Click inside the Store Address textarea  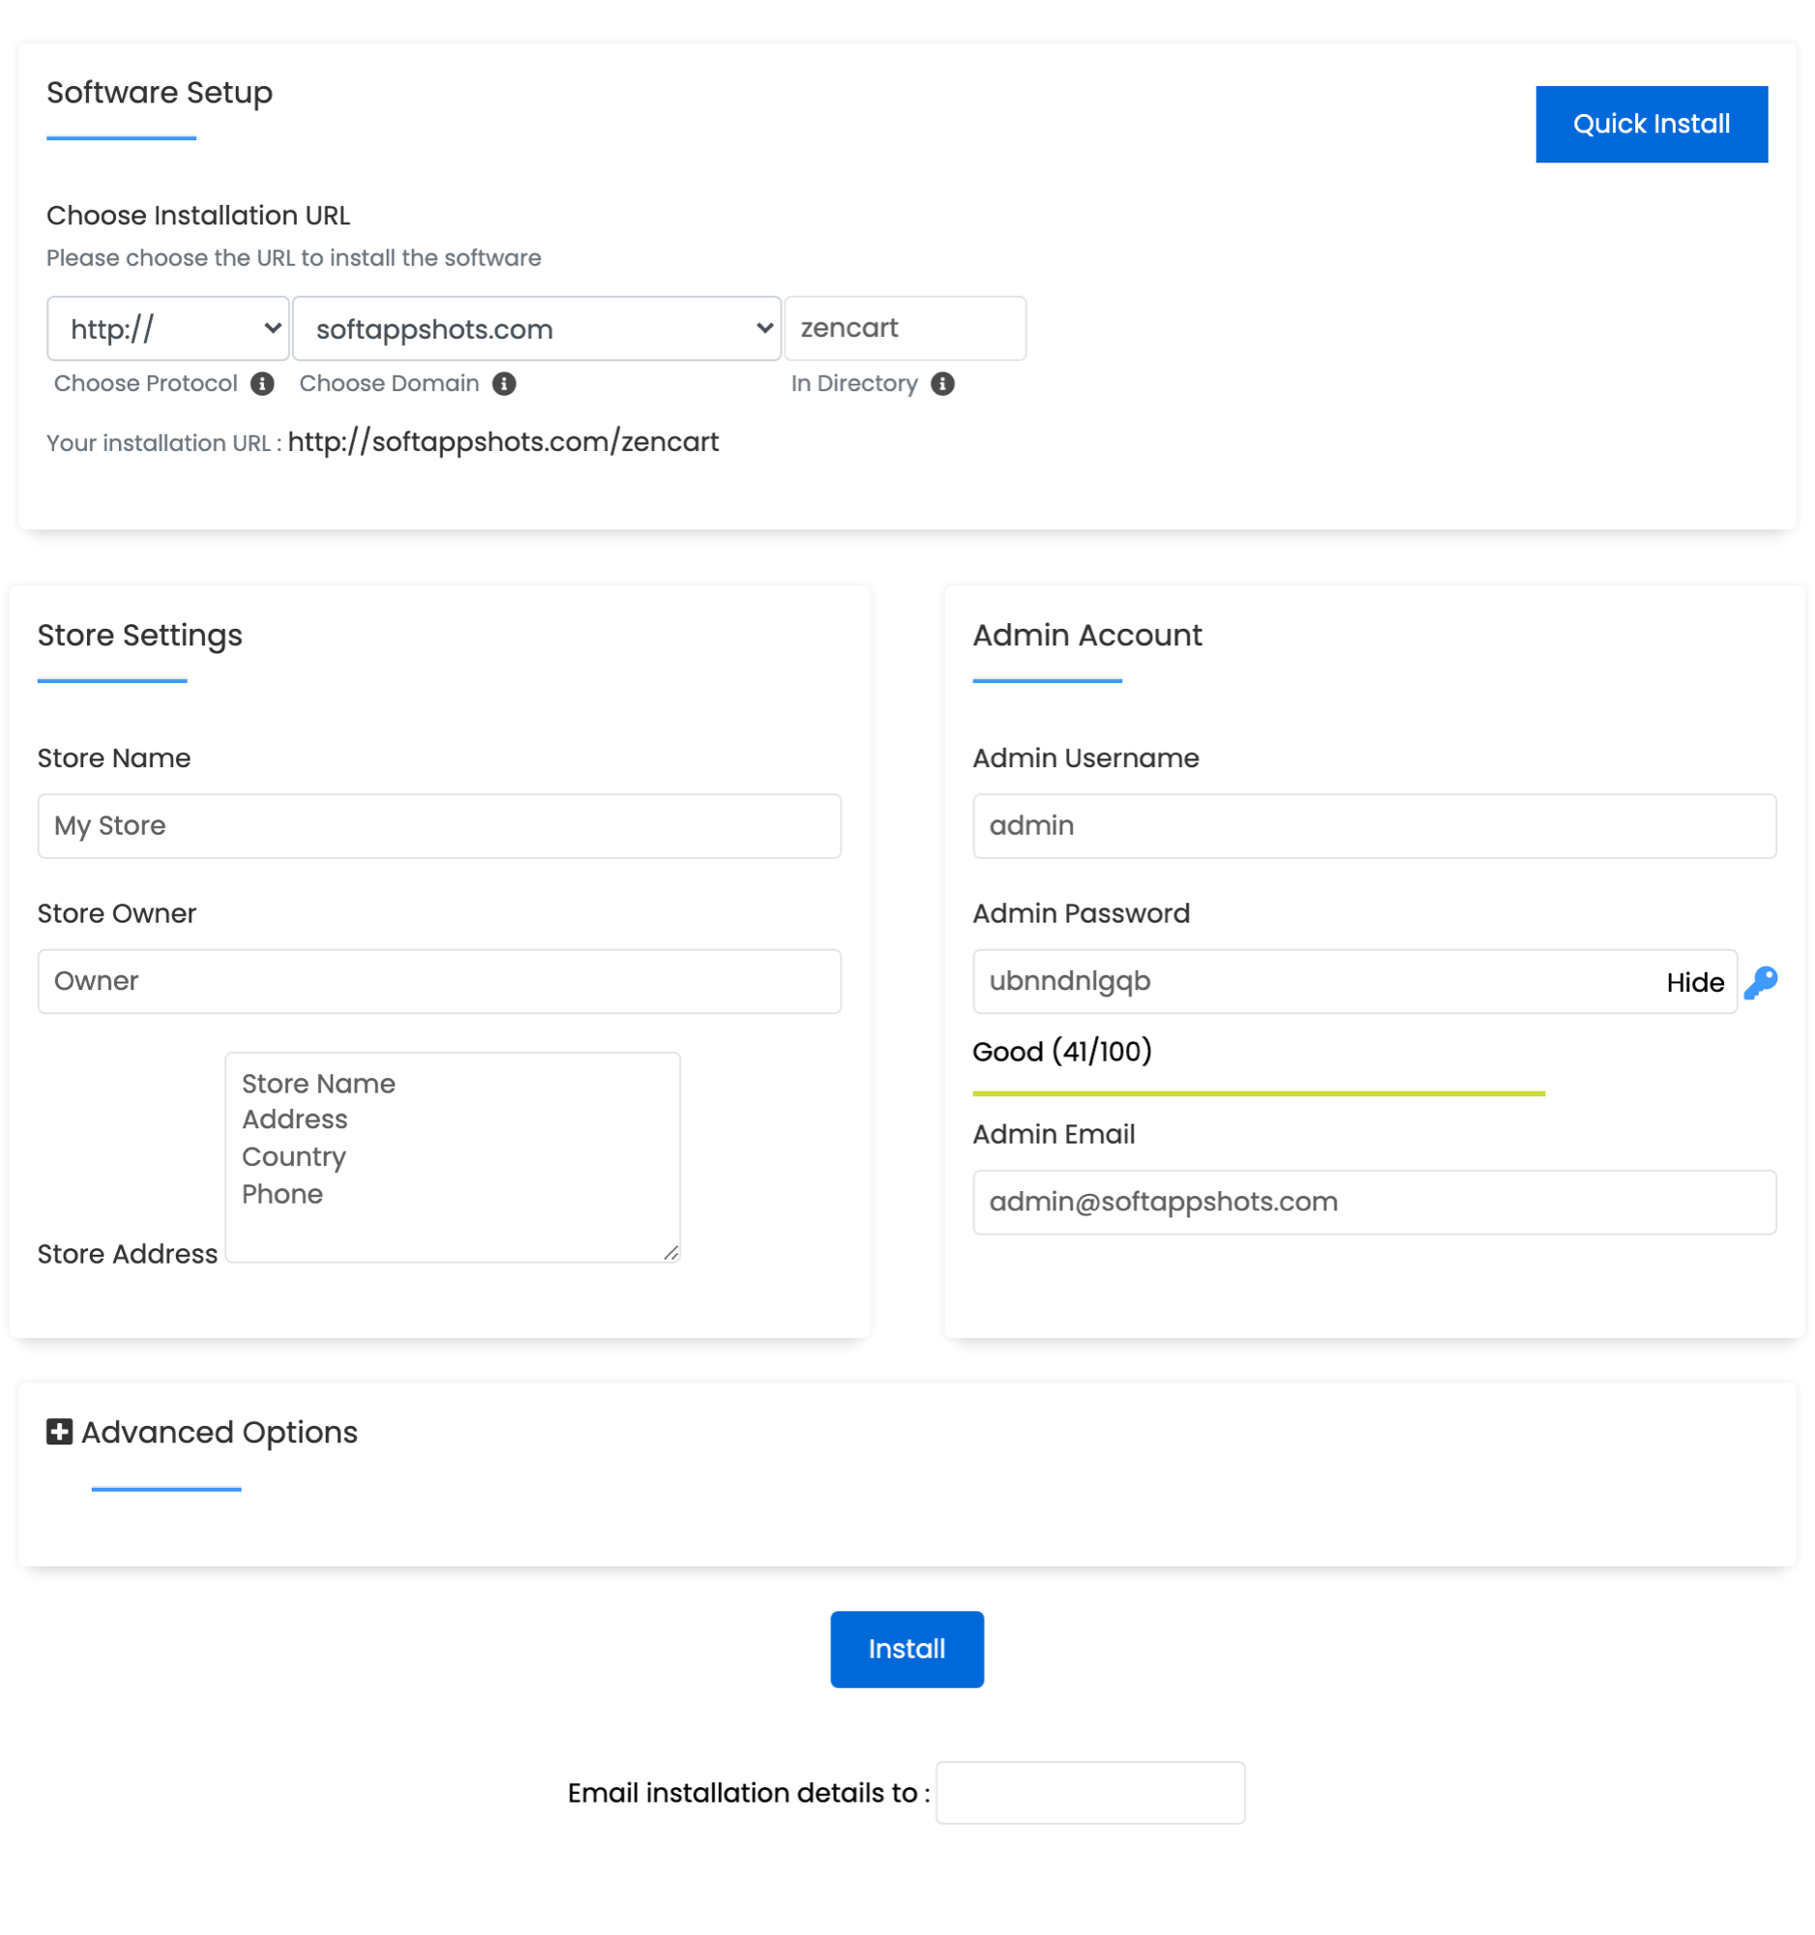(453, 1155)
